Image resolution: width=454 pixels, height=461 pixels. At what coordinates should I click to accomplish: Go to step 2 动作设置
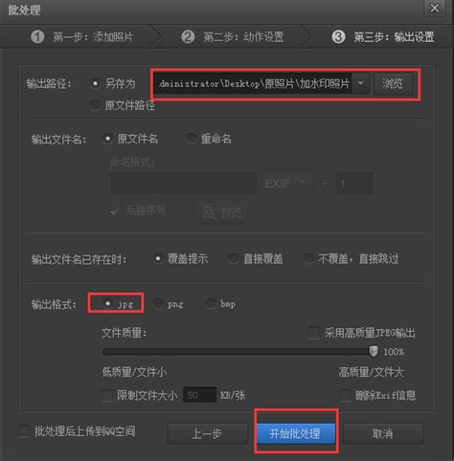232,37
